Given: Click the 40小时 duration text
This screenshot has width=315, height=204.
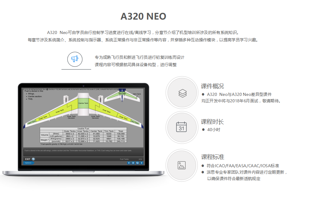Looking at the screenshot, I should [x=214, y=130].
